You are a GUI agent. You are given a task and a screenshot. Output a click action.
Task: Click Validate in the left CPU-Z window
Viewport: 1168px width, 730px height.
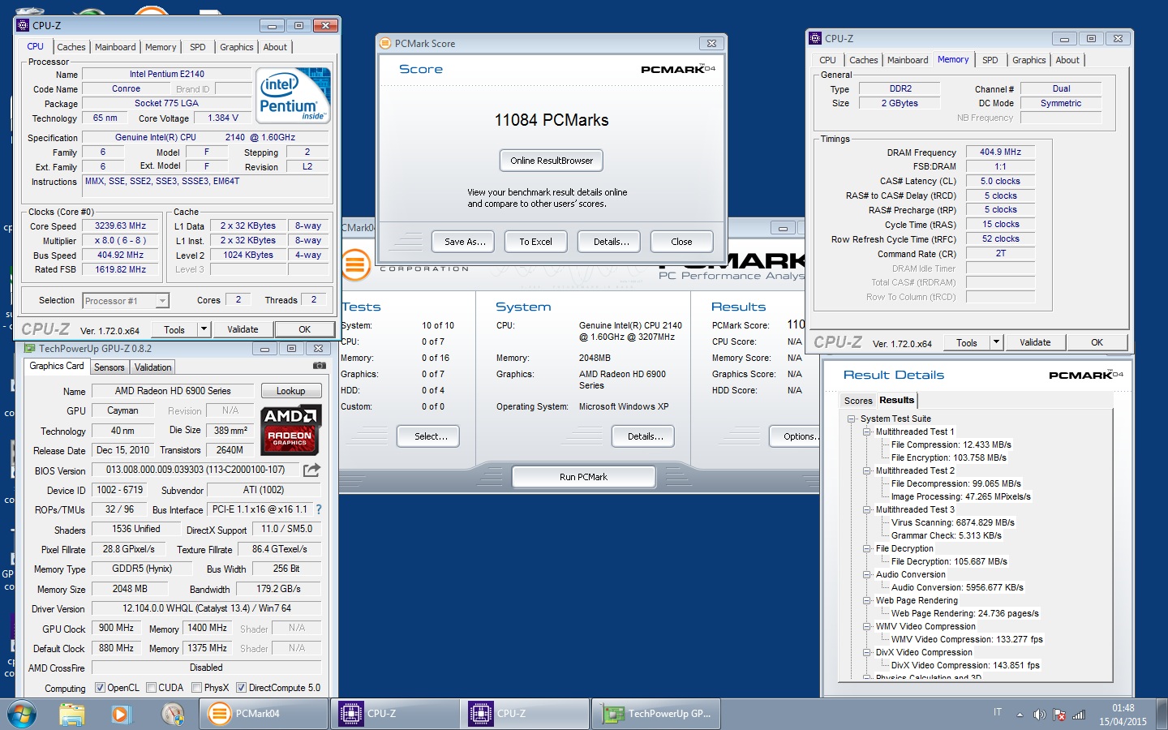click(x=243, y=329)
